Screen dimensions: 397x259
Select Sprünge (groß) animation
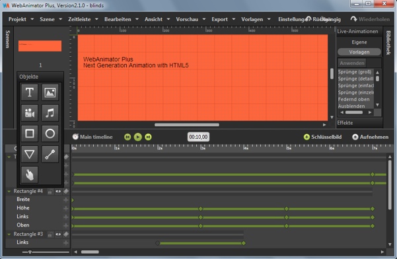click(355, 72)
